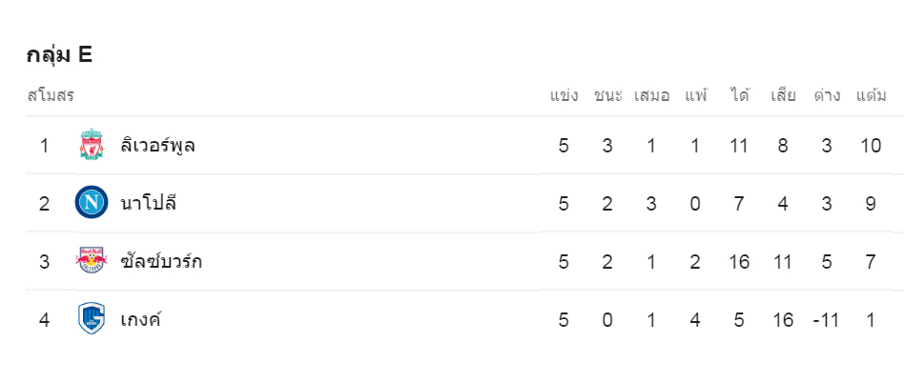Click the เสีย goals-against column header

pyautogui.click(x=783, y=95)
